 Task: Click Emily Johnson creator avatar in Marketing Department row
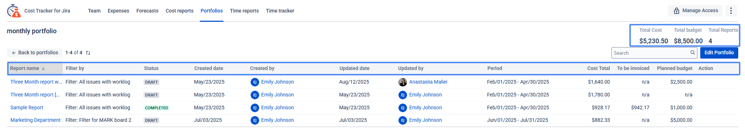coord(255,120)
